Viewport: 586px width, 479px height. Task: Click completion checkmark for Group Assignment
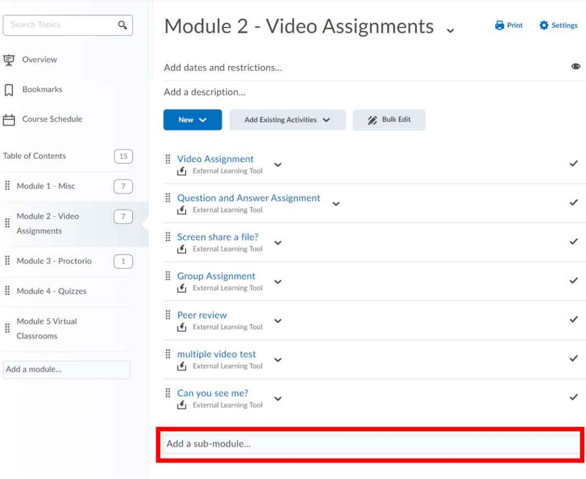pyautogui.click(x=573, y=280)
